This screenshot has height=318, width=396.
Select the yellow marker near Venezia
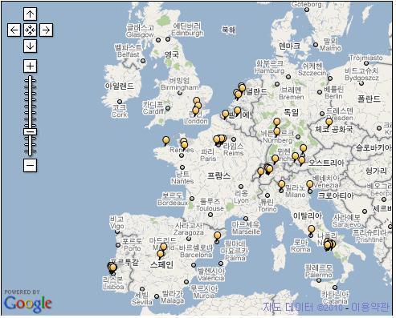[310, 184]
